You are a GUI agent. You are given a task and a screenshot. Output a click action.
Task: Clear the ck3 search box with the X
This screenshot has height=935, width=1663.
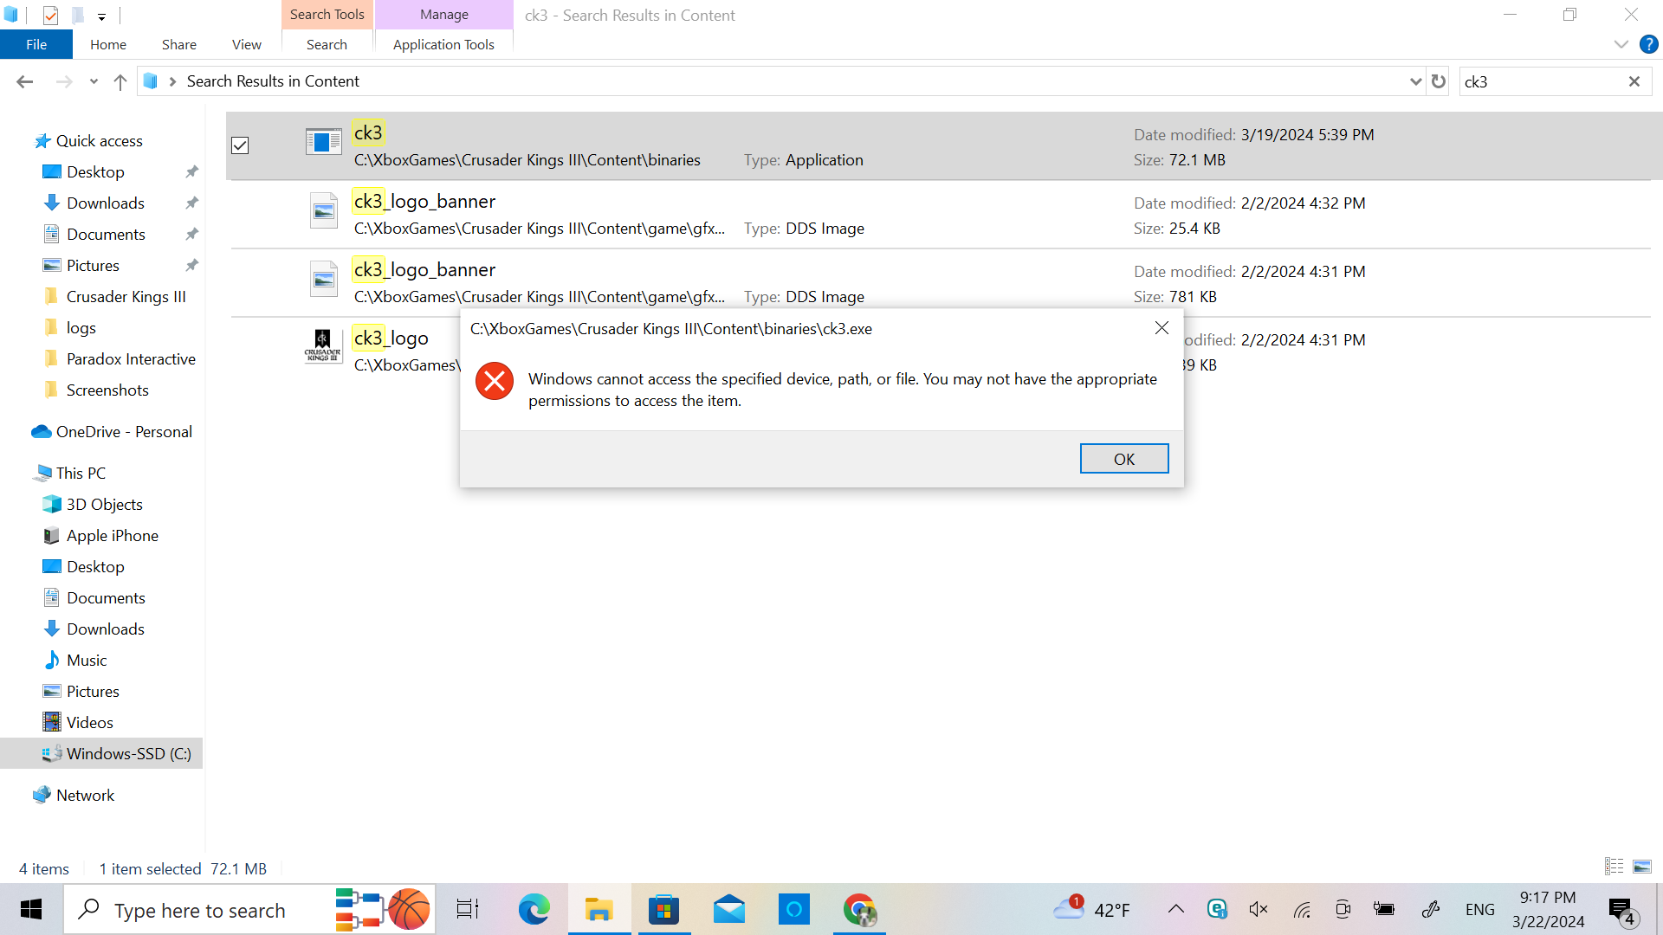pos(1634,81)
